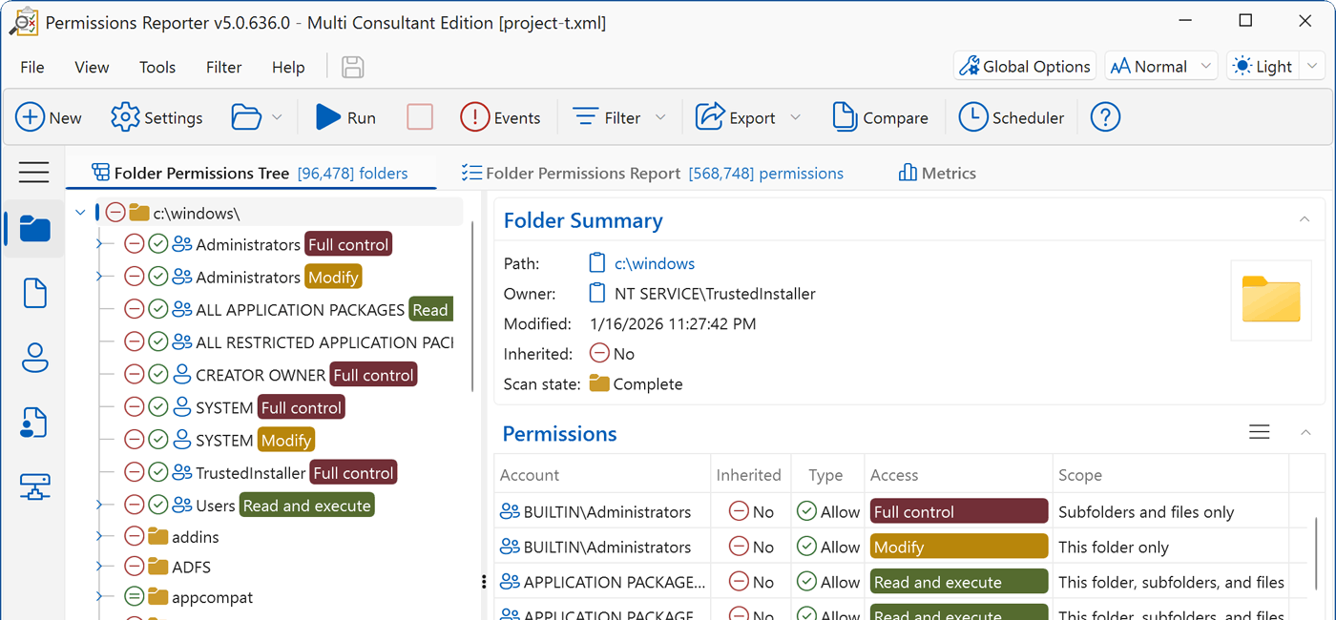Select the Folders sidebar icon

[34, 229]
